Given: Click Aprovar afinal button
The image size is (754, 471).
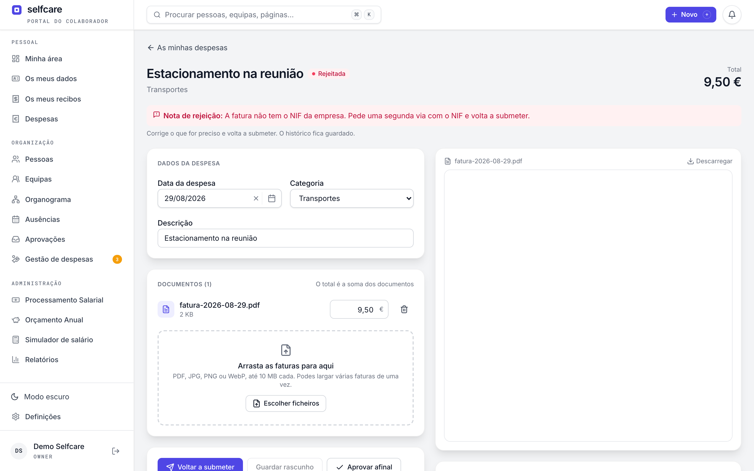Looking at the screenshot, I should [364, 464].
